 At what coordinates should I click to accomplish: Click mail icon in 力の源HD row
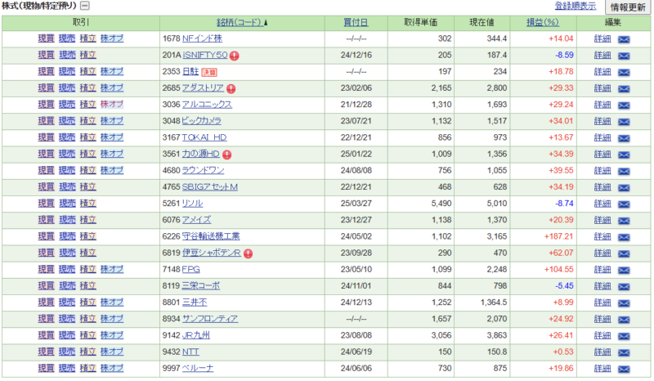(x=624, y=155)
